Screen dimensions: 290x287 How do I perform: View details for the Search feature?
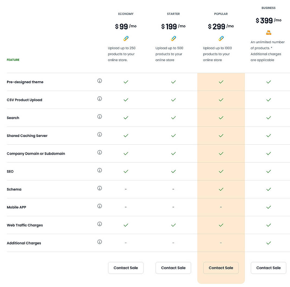coord(99,117)
